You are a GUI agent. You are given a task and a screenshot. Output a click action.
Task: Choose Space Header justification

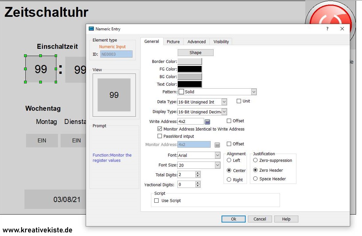coord(255,179)
